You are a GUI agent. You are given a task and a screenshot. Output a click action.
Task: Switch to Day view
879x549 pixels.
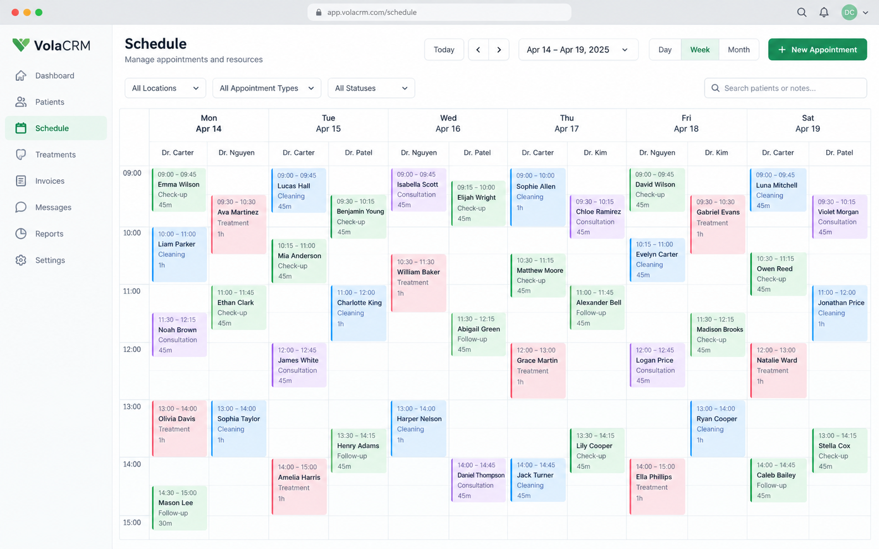(x=665, y=50)
